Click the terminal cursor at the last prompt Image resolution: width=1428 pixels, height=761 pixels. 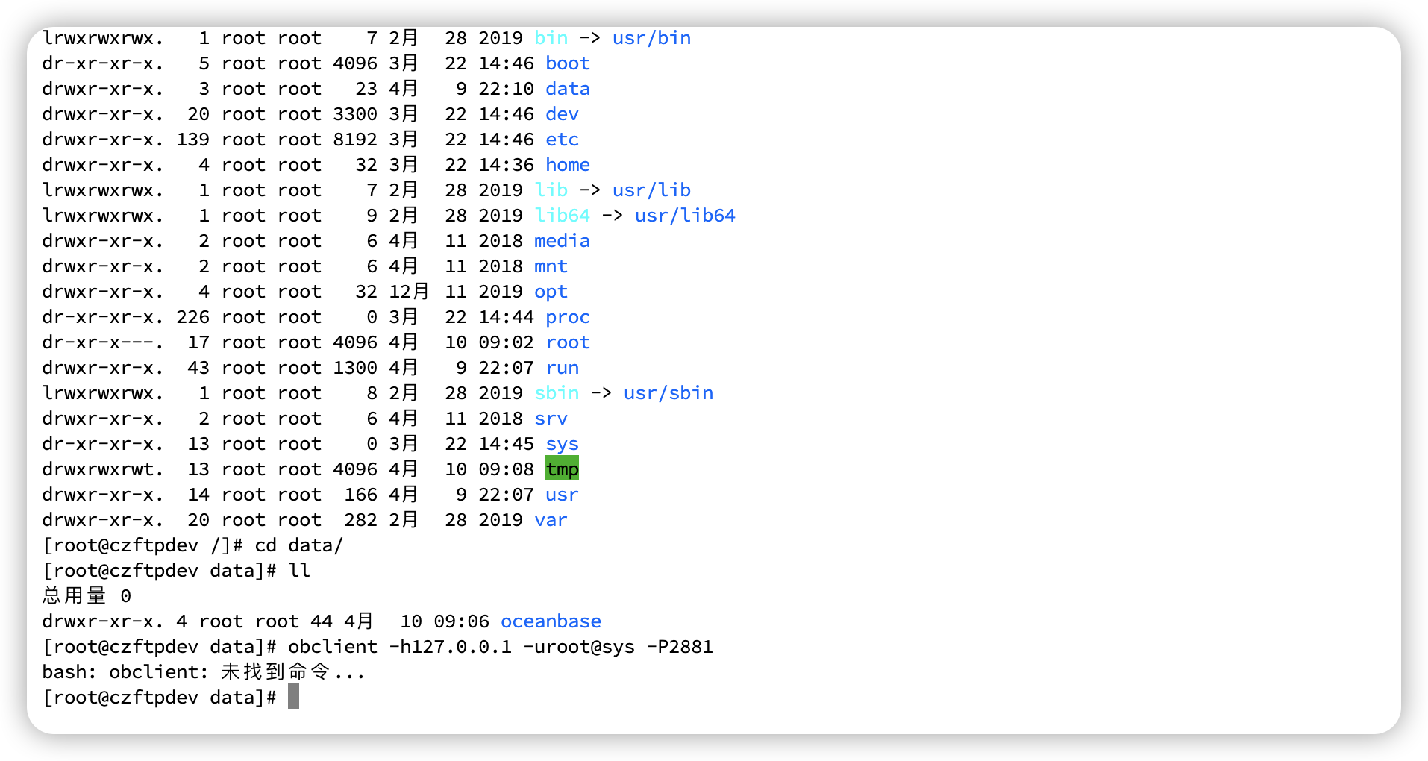point(293,697)
